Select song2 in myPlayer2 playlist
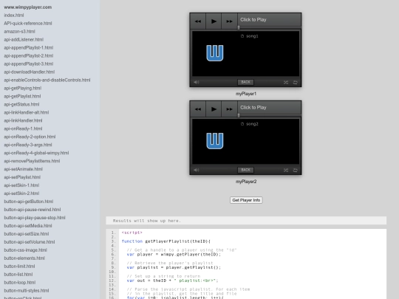This screenshot has height=299, width=399. coord(250,124)
